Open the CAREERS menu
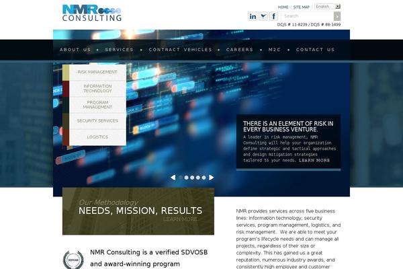 point(240,49)
